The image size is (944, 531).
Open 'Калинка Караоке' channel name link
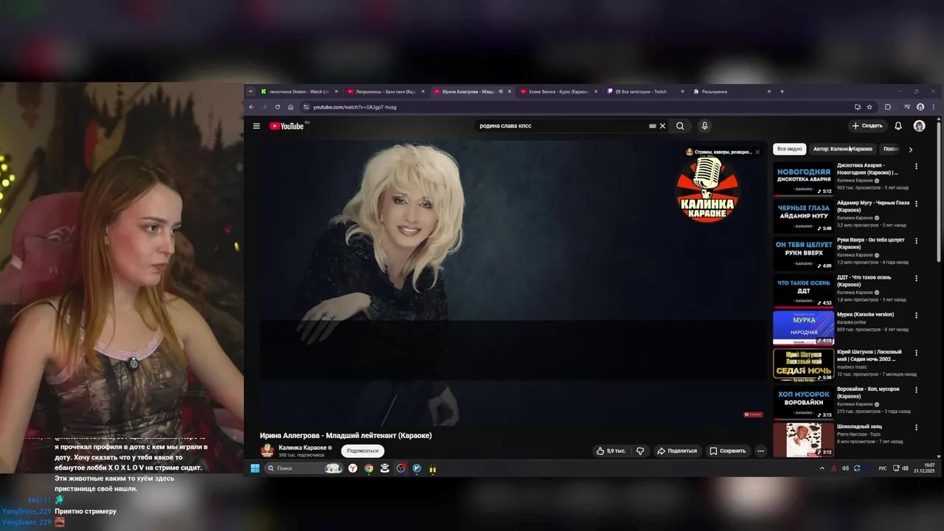(x=302, y=448)
